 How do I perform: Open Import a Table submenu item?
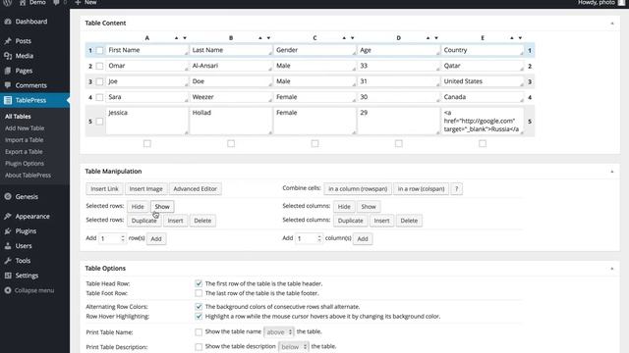coord(24,140)
